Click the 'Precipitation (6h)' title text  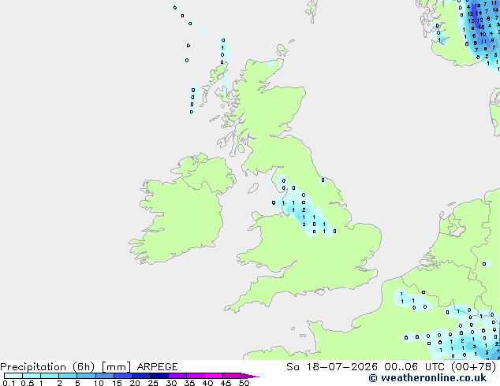point(47,367)
